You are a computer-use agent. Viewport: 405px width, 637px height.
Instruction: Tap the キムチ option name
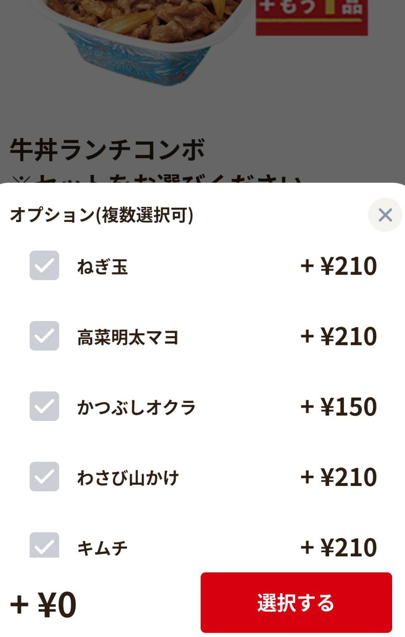(102, 548)
